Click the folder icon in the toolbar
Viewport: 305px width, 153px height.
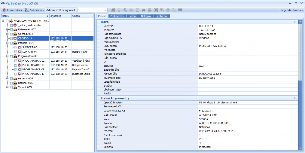(x=131, y=10)
